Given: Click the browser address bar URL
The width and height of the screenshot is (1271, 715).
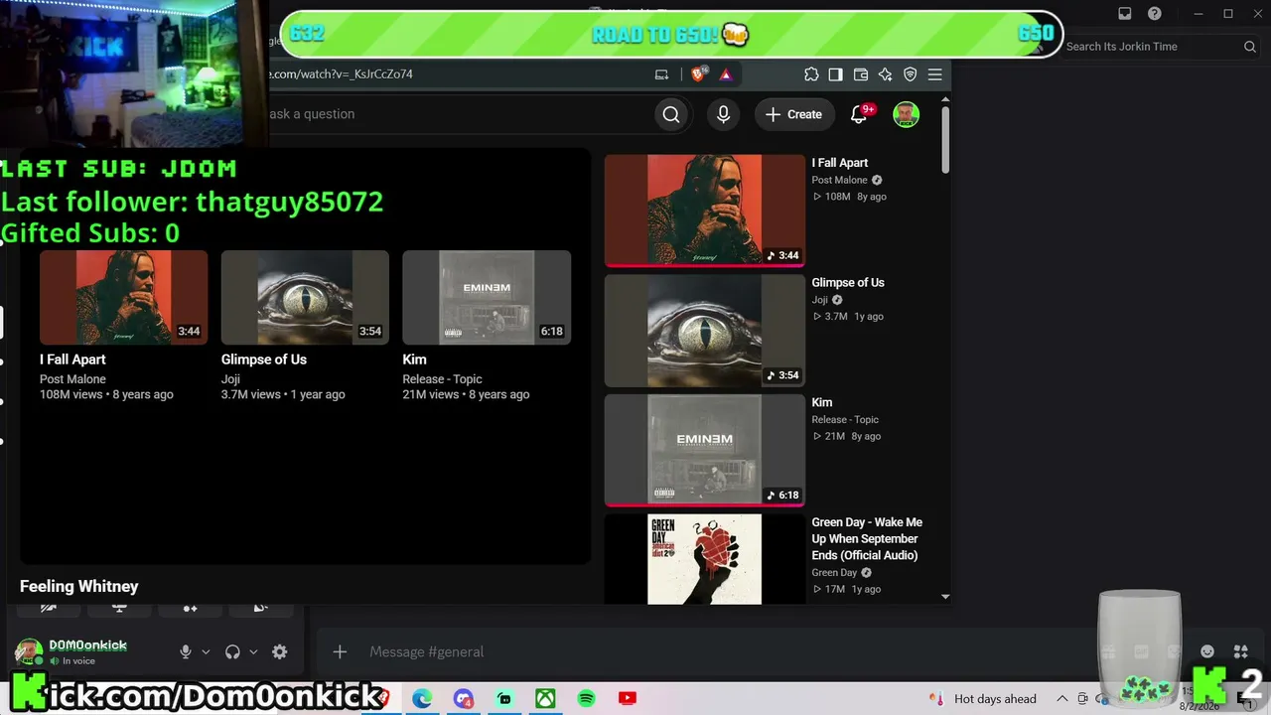Looking at the screenshot, I should tap(340, 74).
